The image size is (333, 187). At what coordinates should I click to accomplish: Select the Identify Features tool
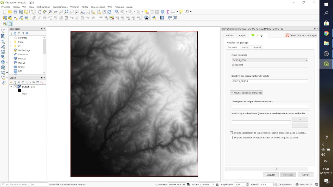tap(117, 12)
